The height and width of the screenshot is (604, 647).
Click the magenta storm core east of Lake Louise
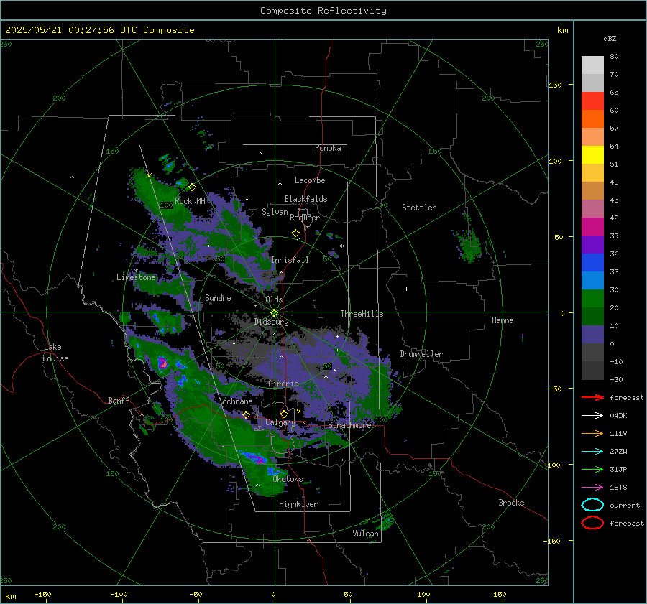[x=163, y=363]
